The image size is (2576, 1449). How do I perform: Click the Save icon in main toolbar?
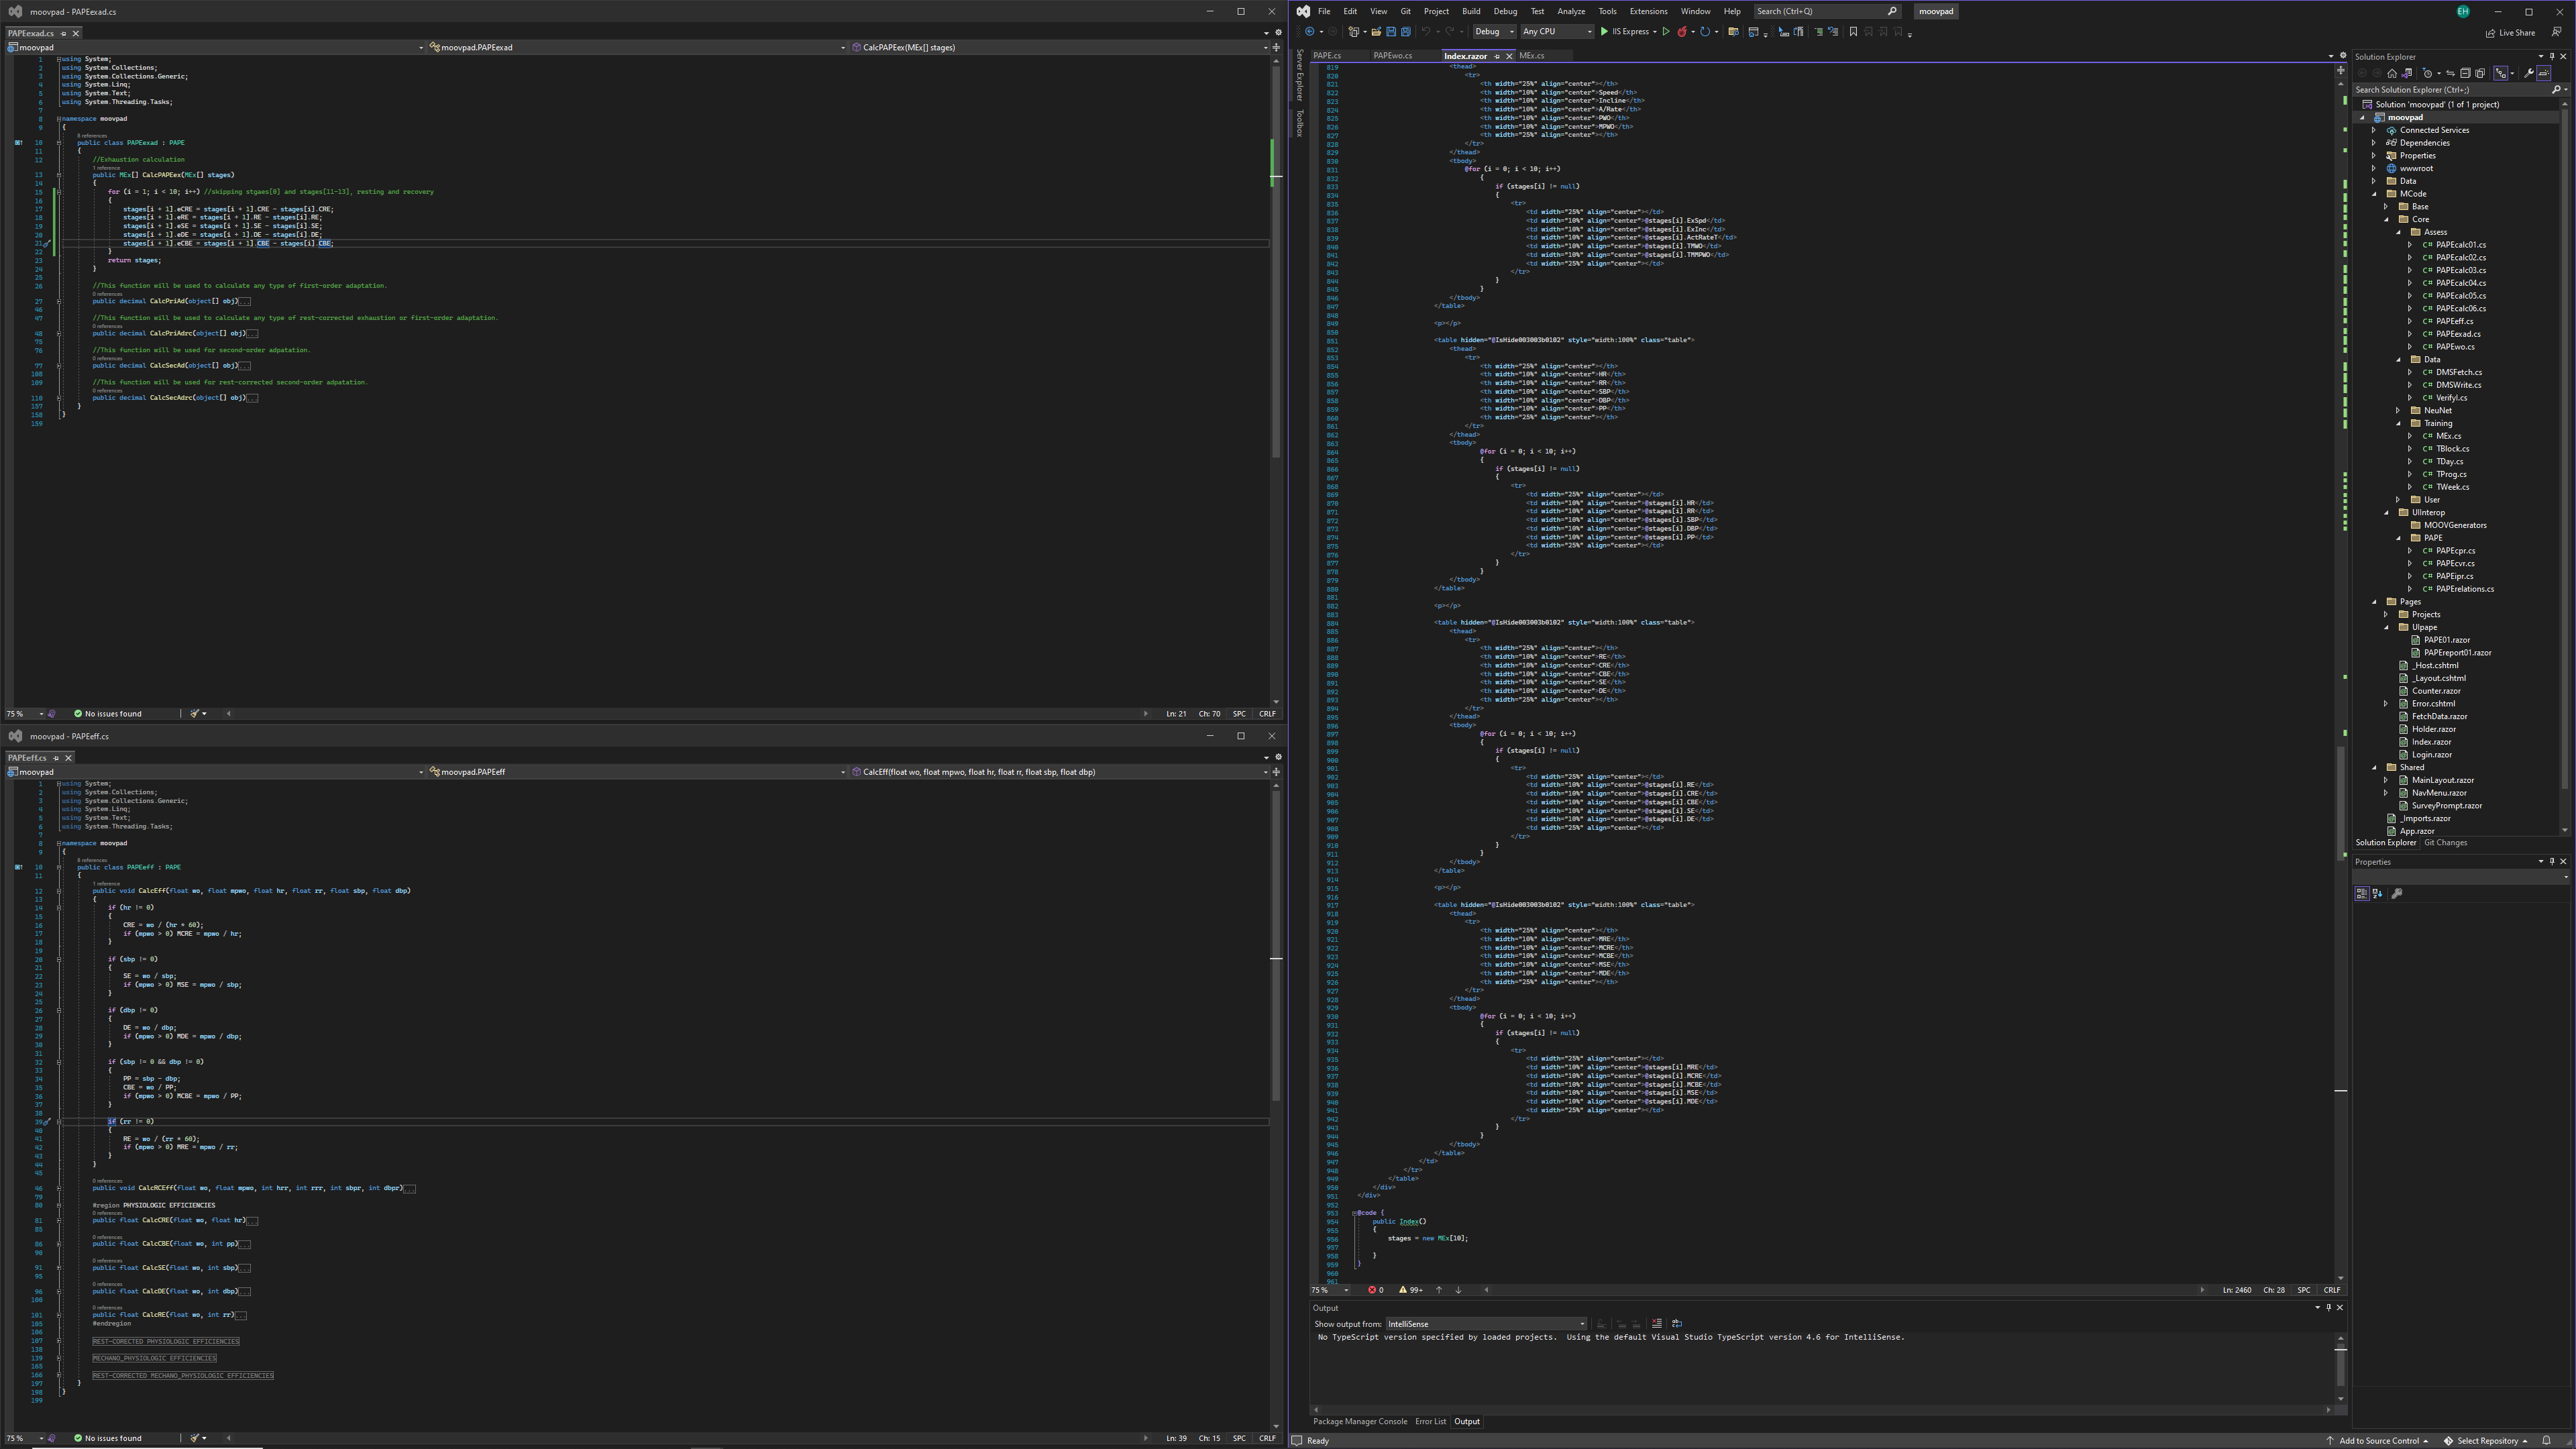point(1391,32)
